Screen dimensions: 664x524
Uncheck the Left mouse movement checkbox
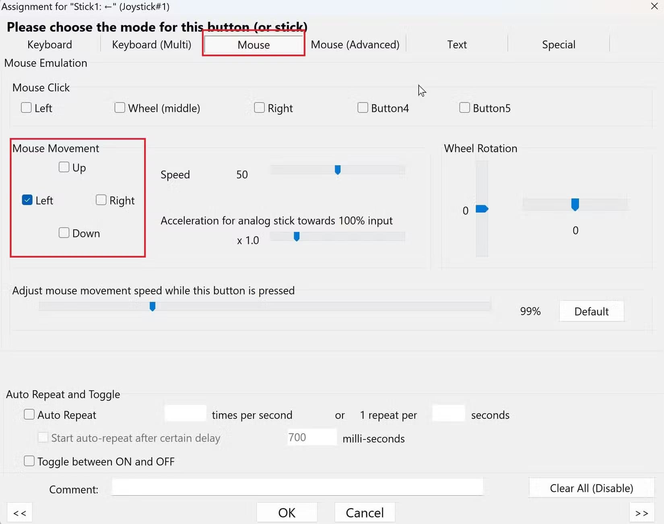click(x=27, y=200)
